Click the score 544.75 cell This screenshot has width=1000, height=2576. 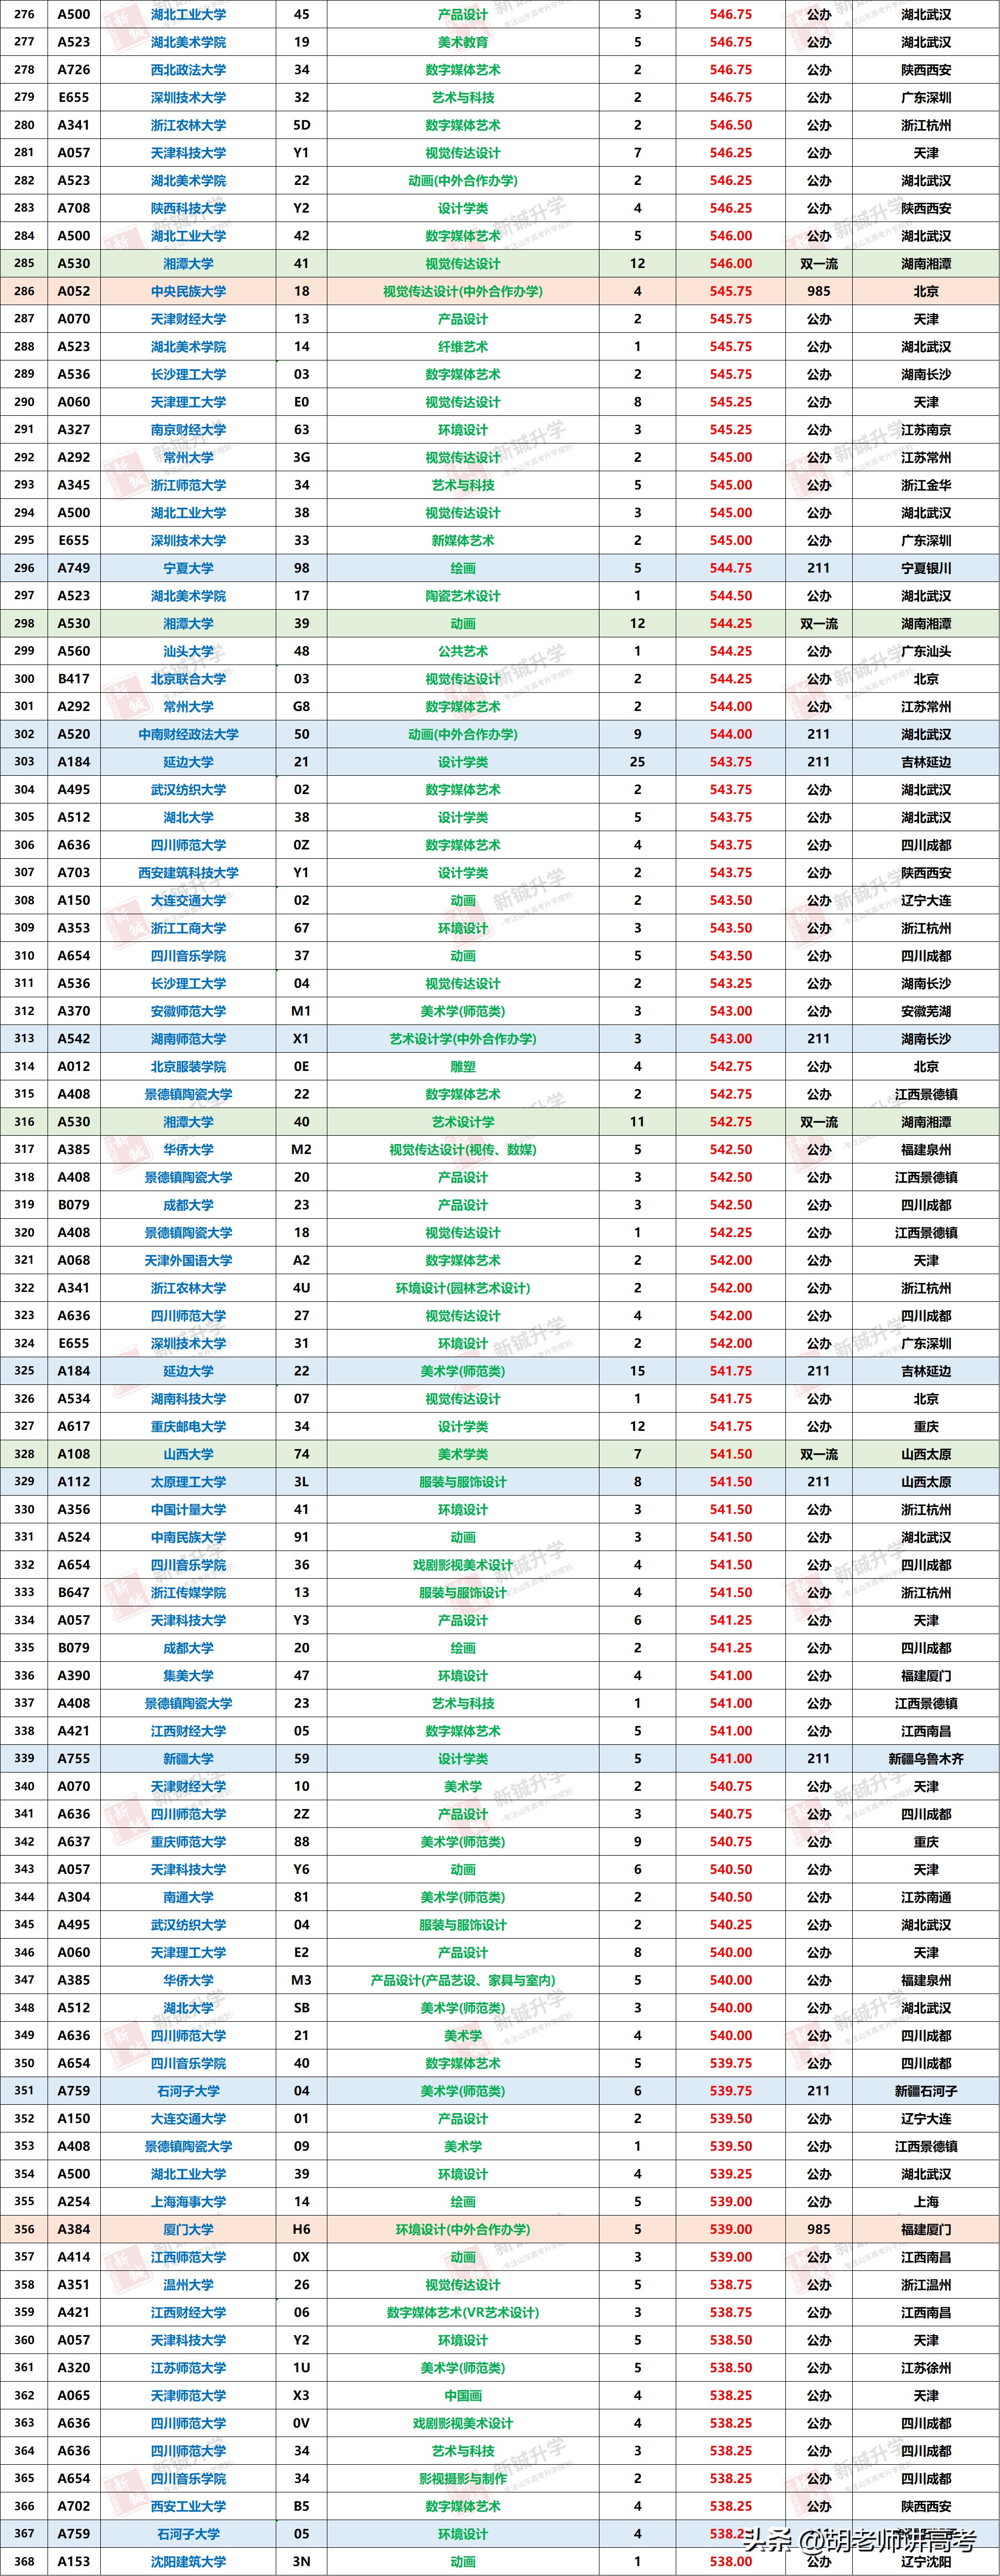731,568
